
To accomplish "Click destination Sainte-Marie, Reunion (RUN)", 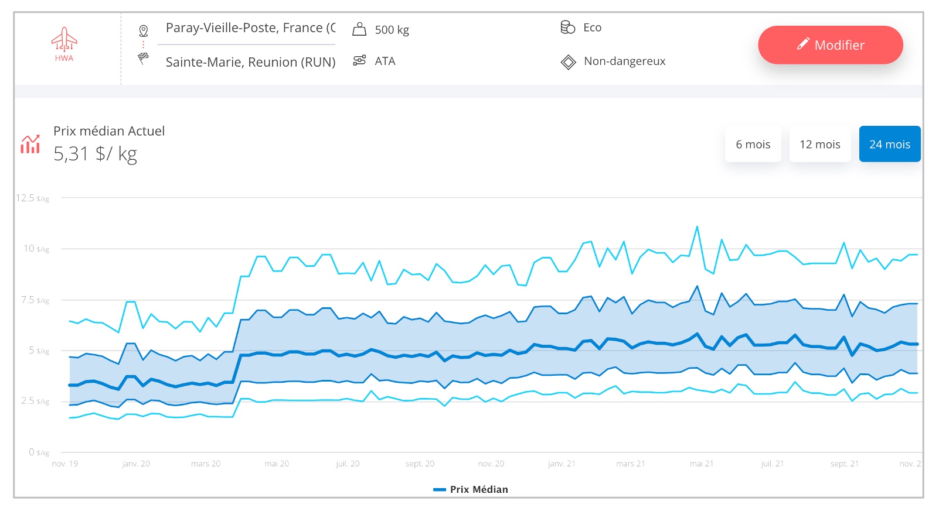I will (x=250, y=62).
